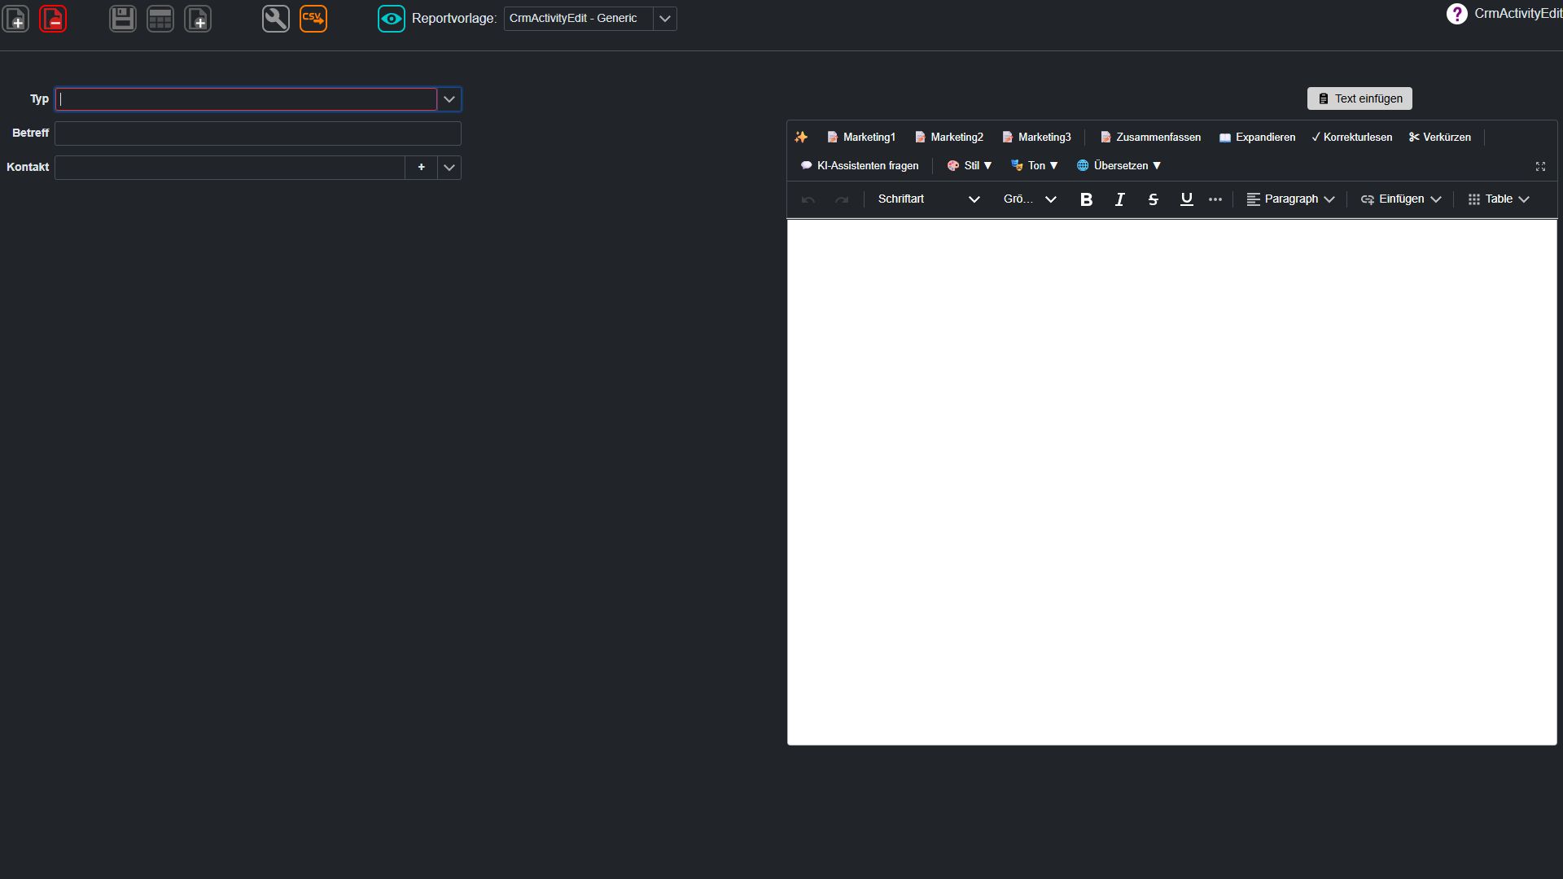This screenshot has width=1563, height=879.
Task: Open the help question mark icon
Action: (1456, 13)
